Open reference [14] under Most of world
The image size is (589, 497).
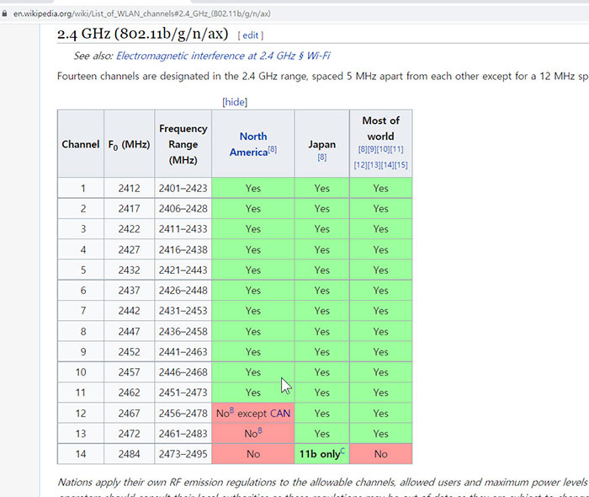387,165
